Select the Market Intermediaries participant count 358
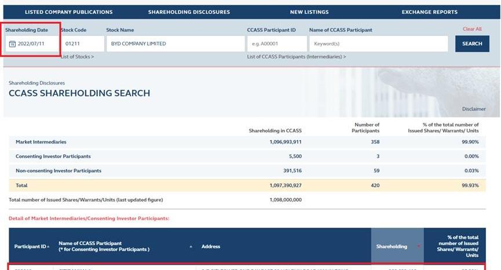The width and height of the screenshot is (501, 270). 375,142
